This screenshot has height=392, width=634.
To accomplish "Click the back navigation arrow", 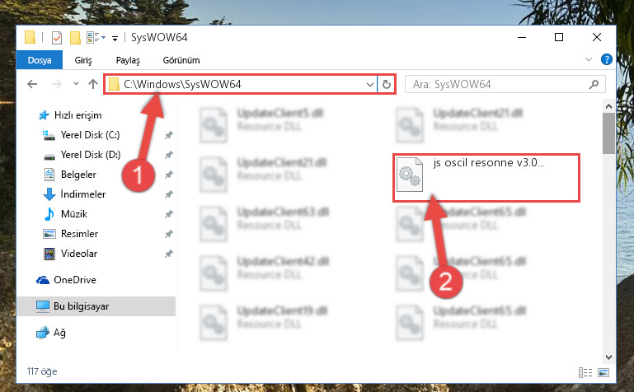I will pyautogui.click(x=32, y=84).
